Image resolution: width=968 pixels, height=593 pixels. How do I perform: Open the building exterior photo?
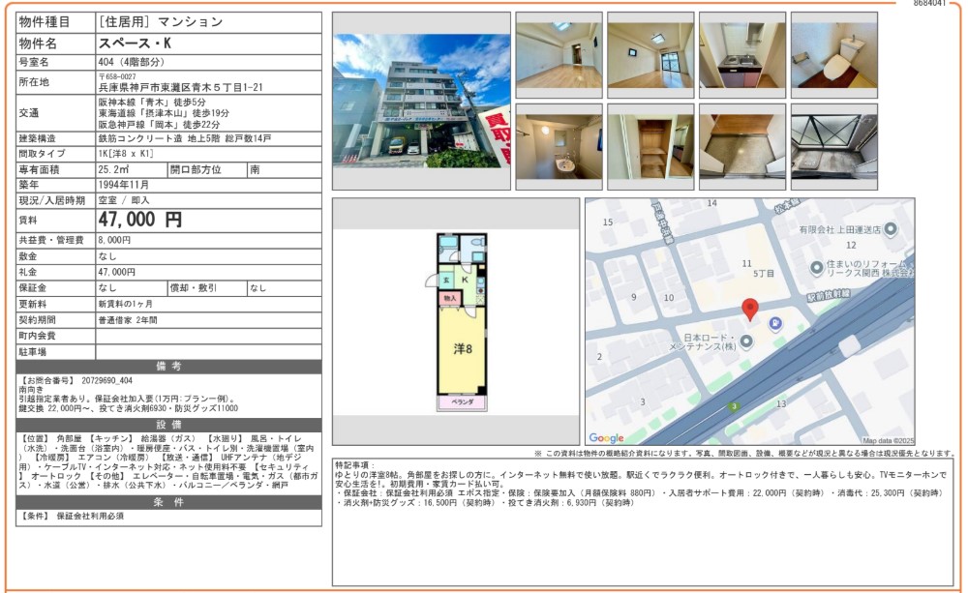421,101
